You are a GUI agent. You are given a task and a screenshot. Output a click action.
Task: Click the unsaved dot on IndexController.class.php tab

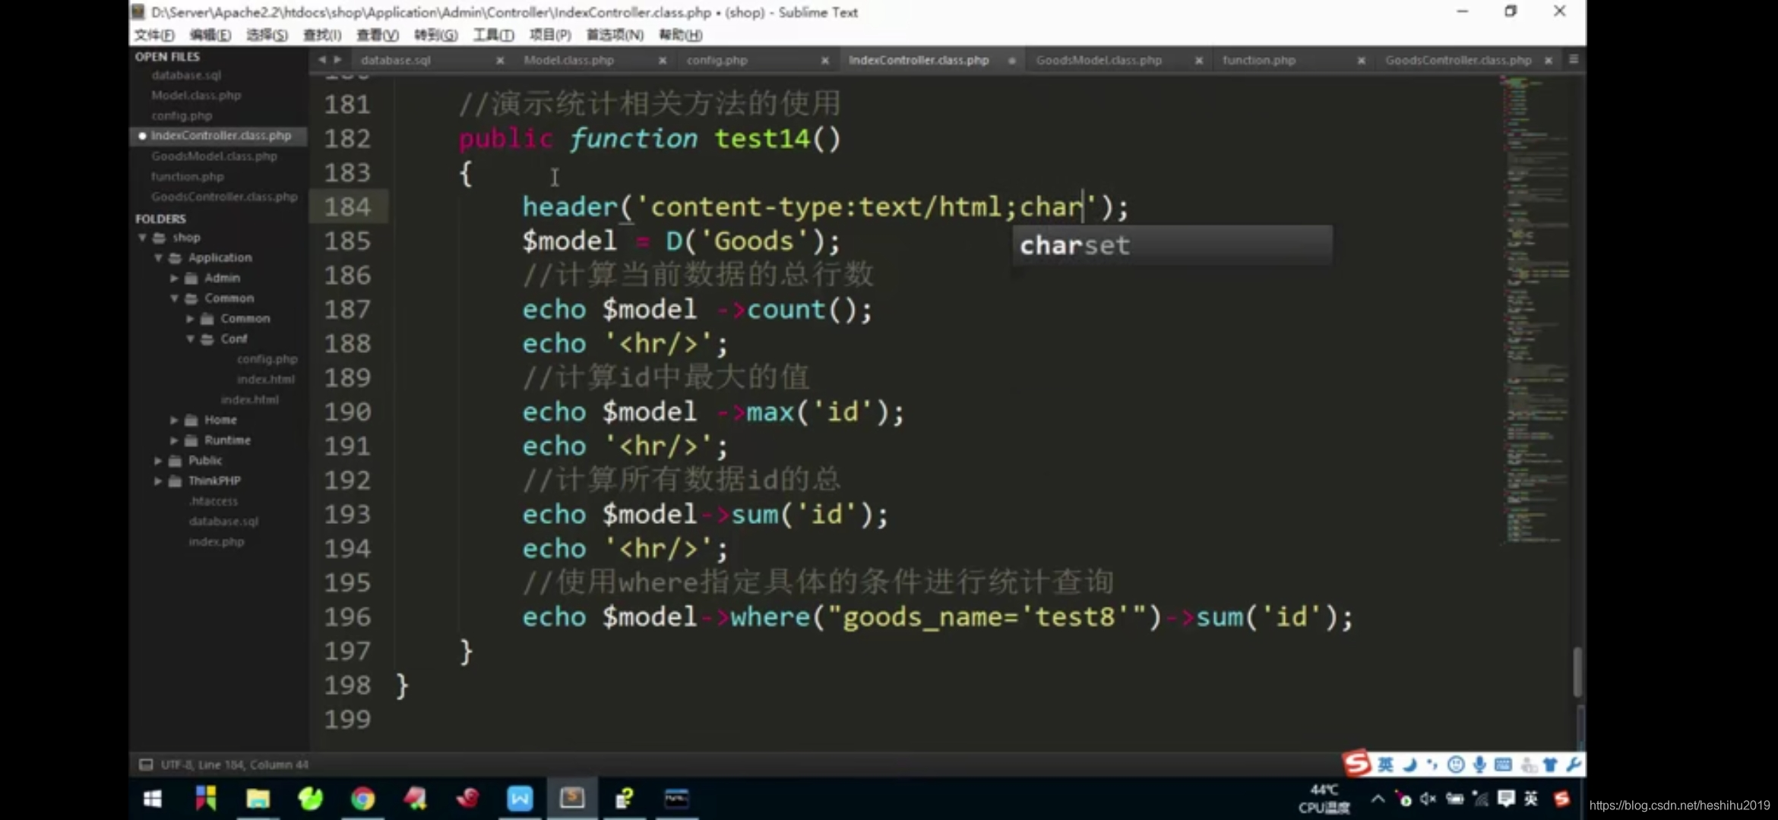click(1012, 61)
